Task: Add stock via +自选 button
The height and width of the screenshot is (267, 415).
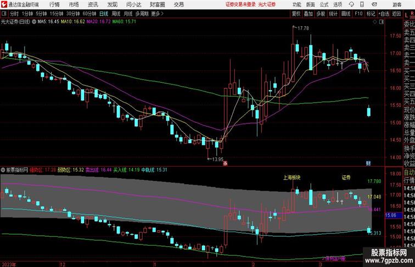Action: coord(384,14)
